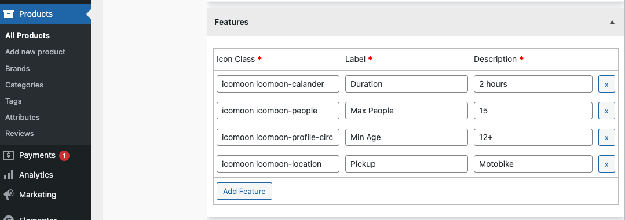625x220 pixels.
Task: Delete the Pickup feature row
Action: [606, 164]
